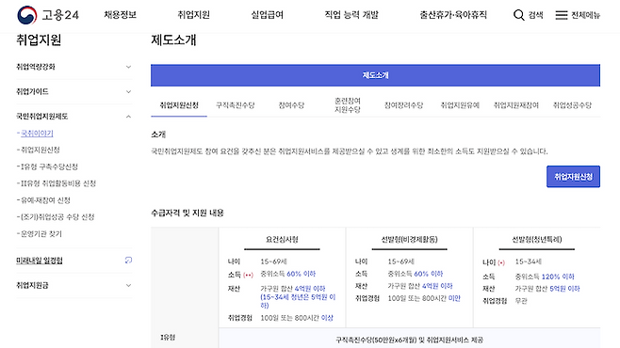The width and height of the screenshot is (620, 348).
Task: Expand the 취업지원금 sidebar section
Action: click(73, 285)
